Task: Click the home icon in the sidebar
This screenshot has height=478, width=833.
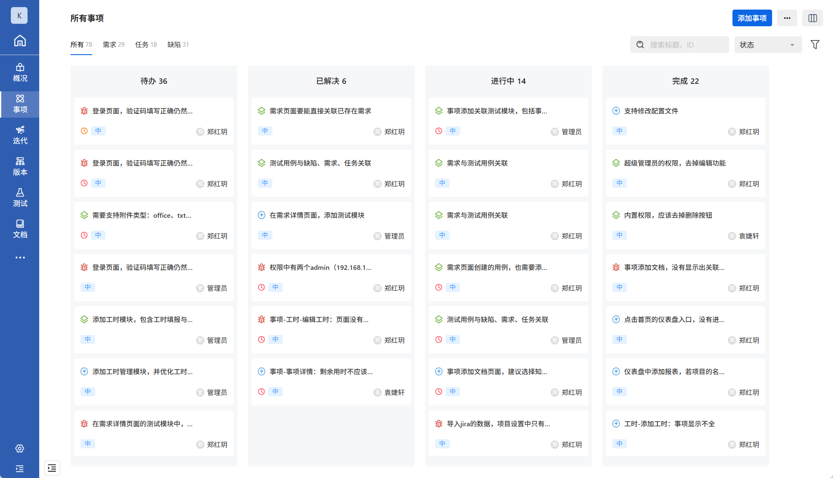Action: click(x=19, y=41)
